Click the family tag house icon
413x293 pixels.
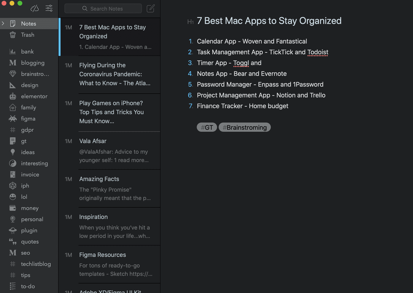pyautogui.click(x=13, y=107)
